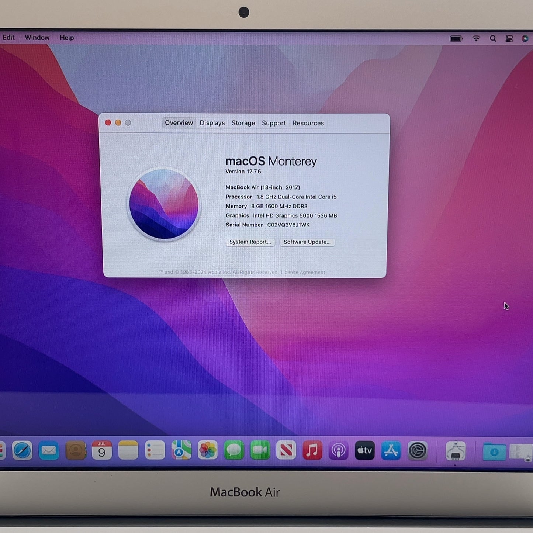Select the Support tab
This screenshot has height=533, width=533.
pos(274,123)
